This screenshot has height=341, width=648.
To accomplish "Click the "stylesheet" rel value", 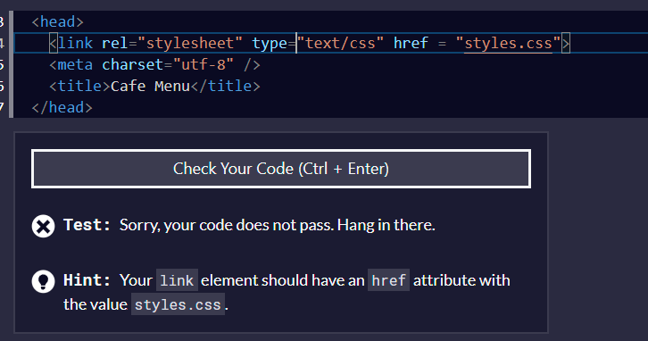I will (190, 44).
